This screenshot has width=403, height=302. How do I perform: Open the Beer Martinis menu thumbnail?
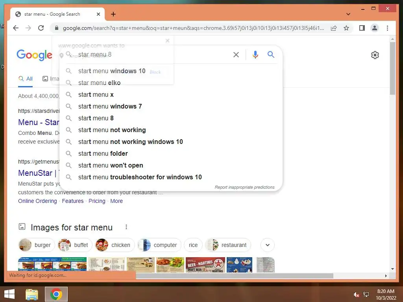click(x=205, y=265)
